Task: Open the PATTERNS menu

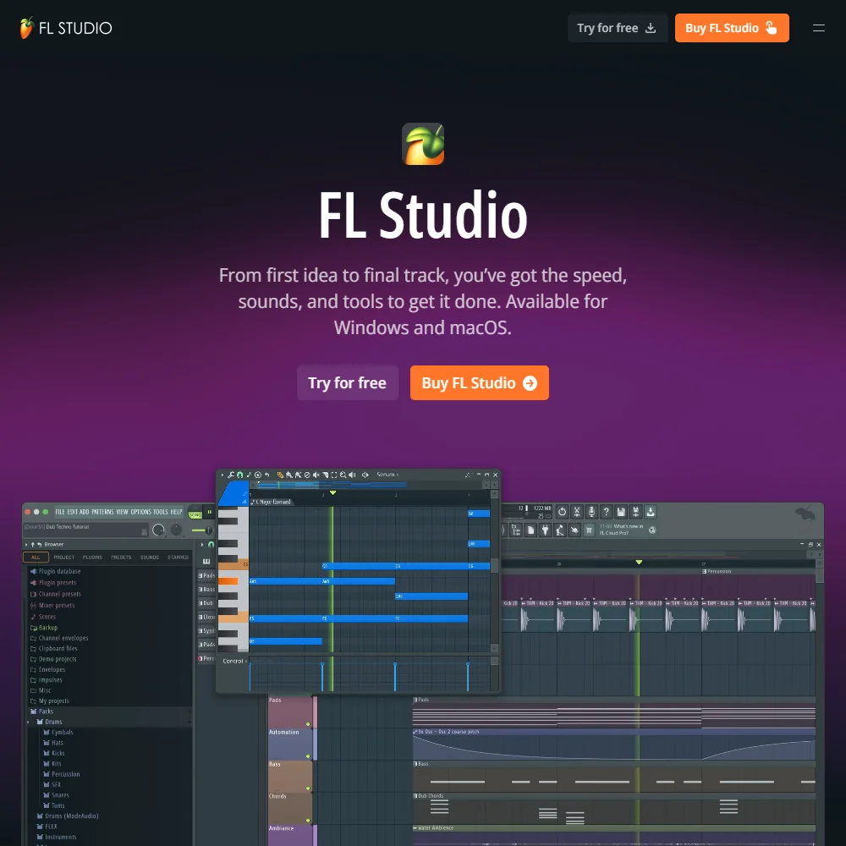Action: pyautogui.click(x=102, y=512)
